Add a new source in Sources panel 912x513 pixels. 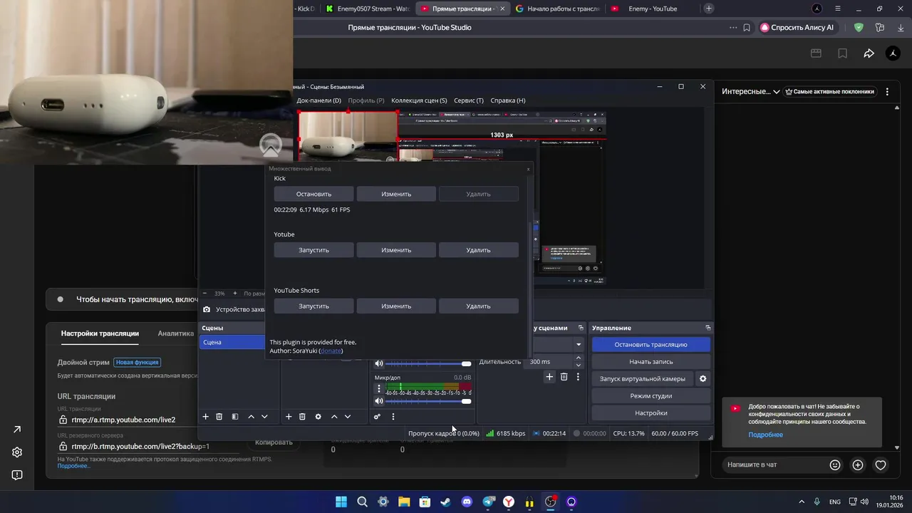(x=289, y=417)
